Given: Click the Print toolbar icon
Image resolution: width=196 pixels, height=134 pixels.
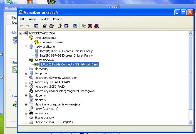Looking at the screenshot, I should coord(51,26).
